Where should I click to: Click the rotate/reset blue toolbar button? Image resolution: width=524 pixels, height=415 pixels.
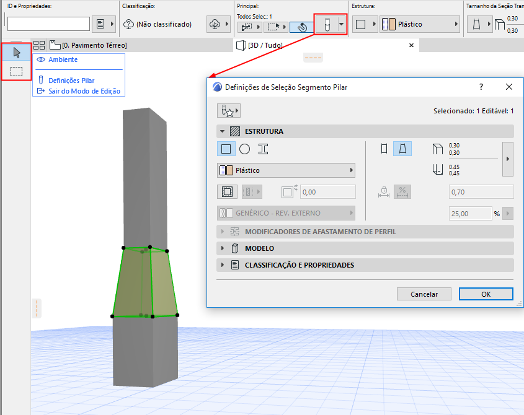302,27
